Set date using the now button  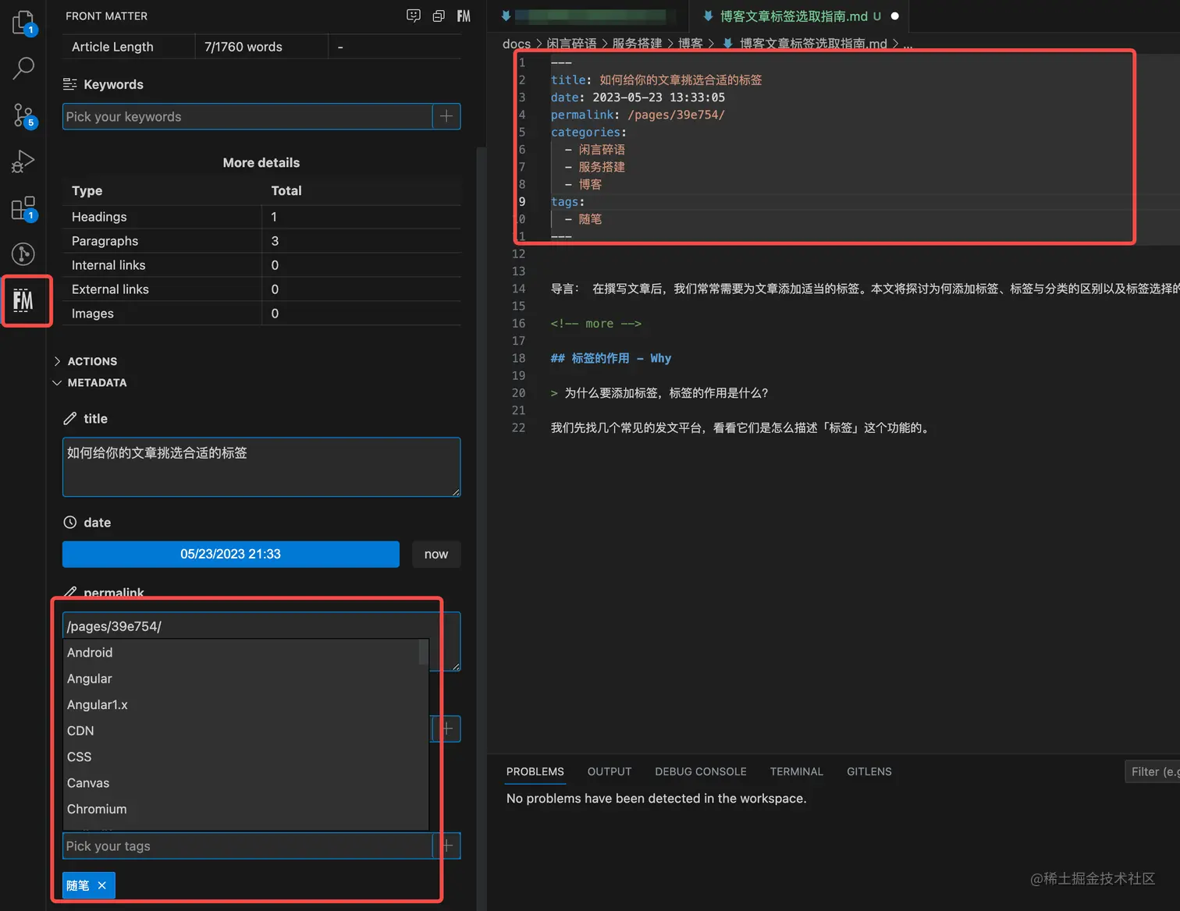tap(436, 554)
